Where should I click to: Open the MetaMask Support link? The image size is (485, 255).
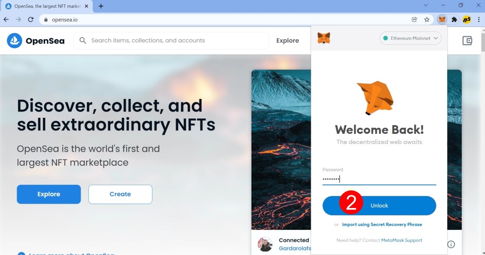coord(401,240)
